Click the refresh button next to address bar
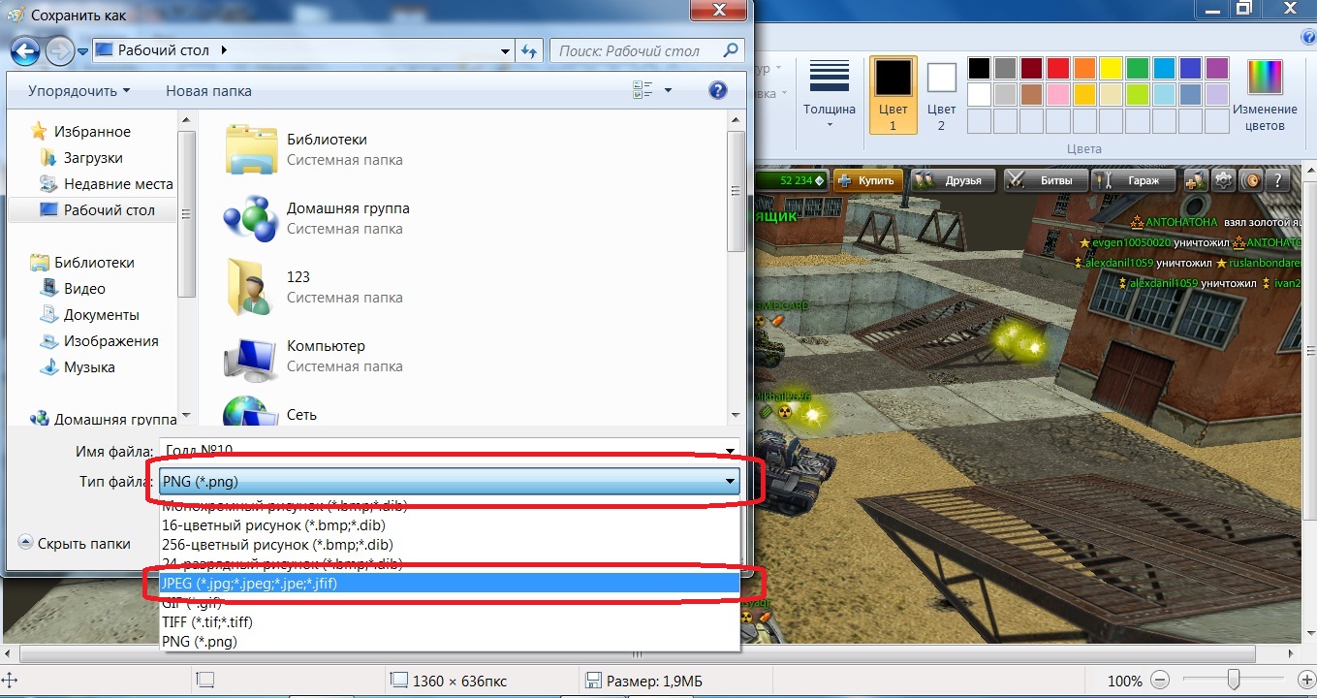 pos(530,50)
